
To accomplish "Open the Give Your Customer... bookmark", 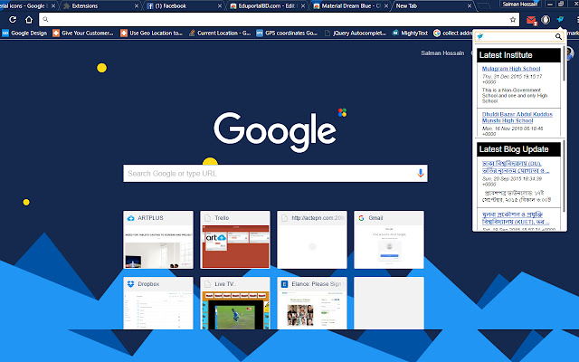I will coord(83,33).
